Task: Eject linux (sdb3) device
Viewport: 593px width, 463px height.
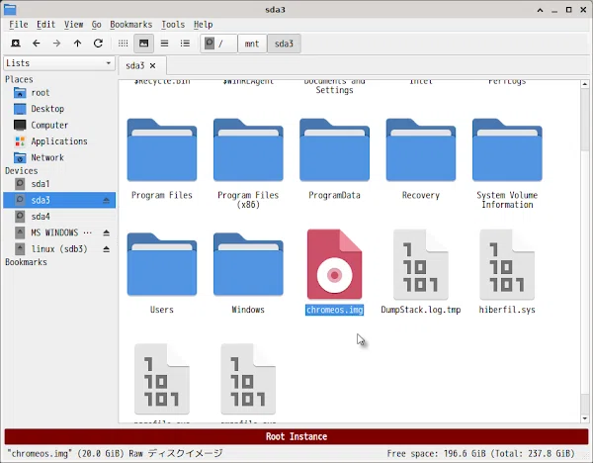Action: point(107,249)
